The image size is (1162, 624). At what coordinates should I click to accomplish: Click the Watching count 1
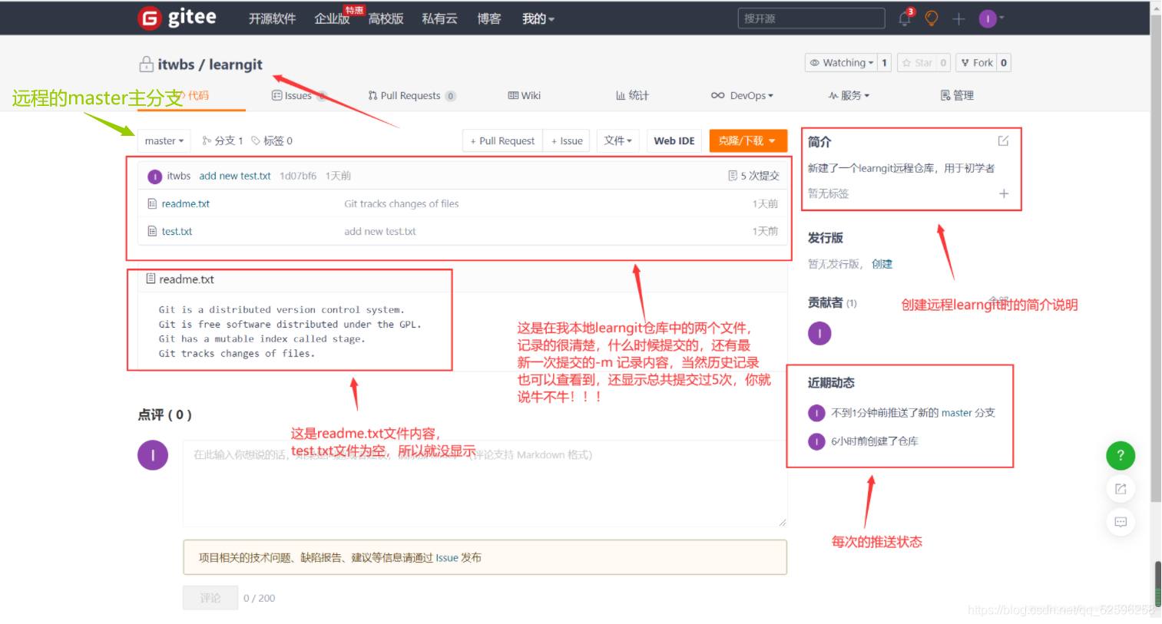click(884, 63)
